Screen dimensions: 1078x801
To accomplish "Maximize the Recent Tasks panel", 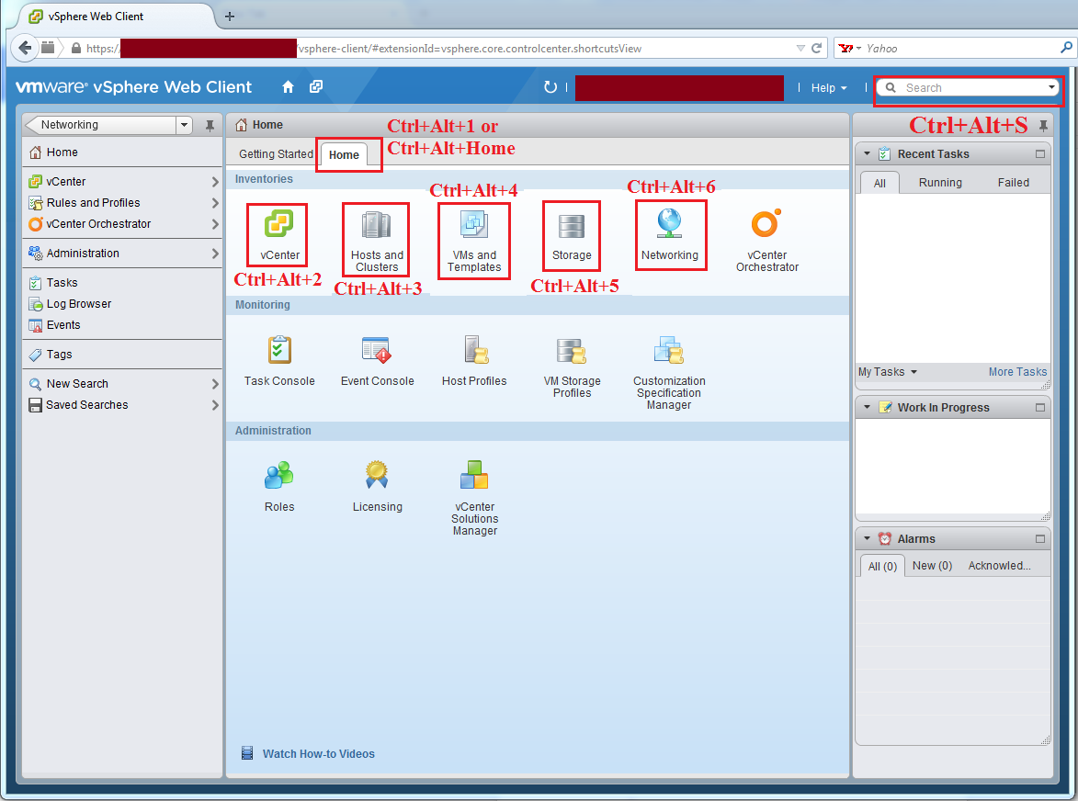I will coord(1040,154).
